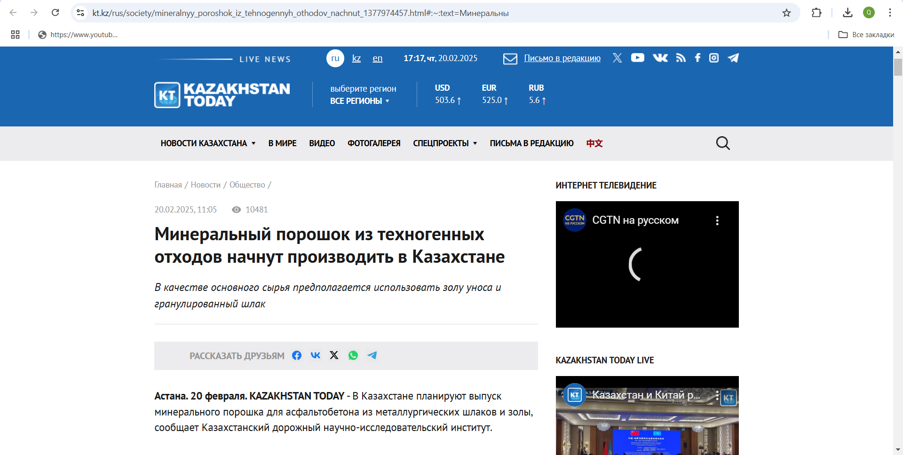Click the Telegram icon in header
903x455 pixels.
tap(733, 58)
